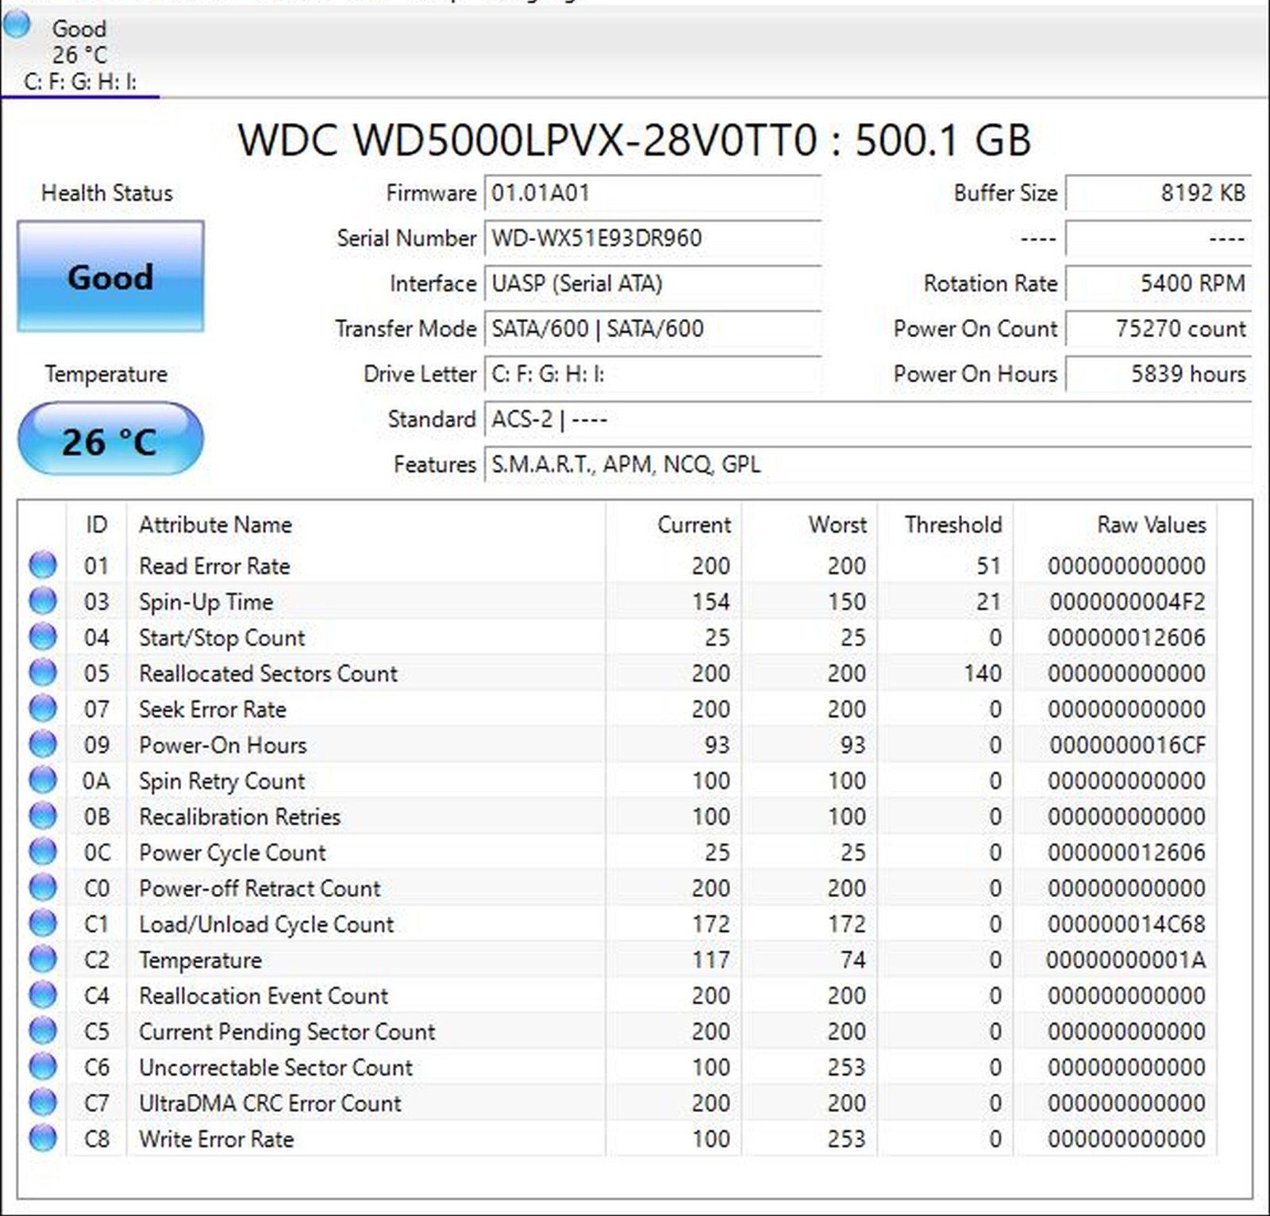Click raw value 0000000016CF of Power-On Hours
The image size is (1270, 1216).
(x=1127, y=745)
